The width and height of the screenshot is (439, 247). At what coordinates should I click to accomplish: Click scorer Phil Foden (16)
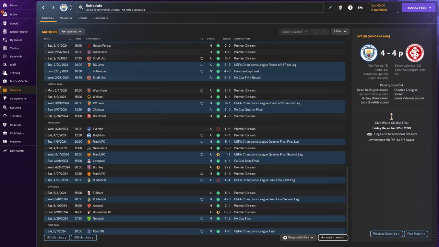pos(378,66)
